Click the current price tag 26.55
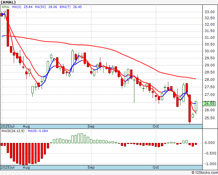This screenshot has height=175, width=218. (209, 104)
